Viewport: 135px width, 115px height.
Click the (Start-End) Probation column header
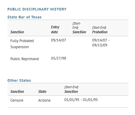click(x=100, y=30)
